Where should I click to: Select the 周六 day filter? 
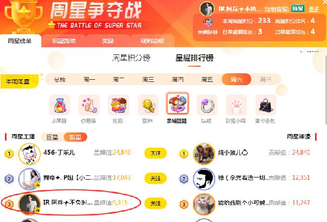237,79
